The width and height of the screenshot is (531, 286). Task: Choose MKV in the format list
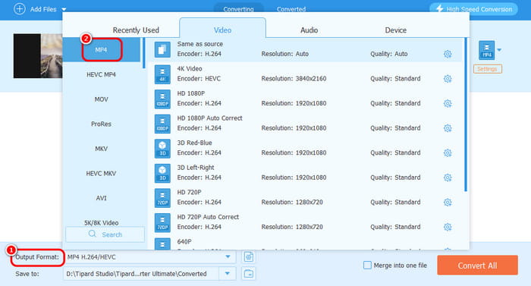coord(101,149)
